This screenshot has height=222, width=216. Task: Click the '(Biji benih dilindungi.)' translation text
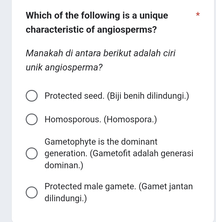pyautogui.click(x=148, y=96)
